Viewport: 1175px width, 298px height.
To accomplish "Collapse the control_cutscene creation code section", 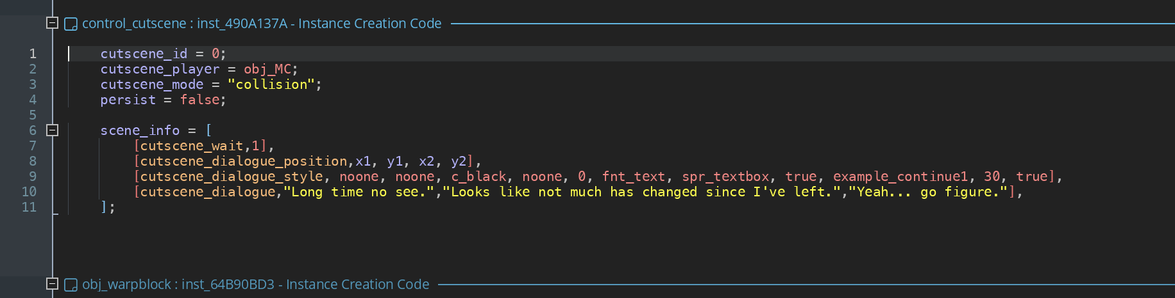I will click(x=53, y=23).
